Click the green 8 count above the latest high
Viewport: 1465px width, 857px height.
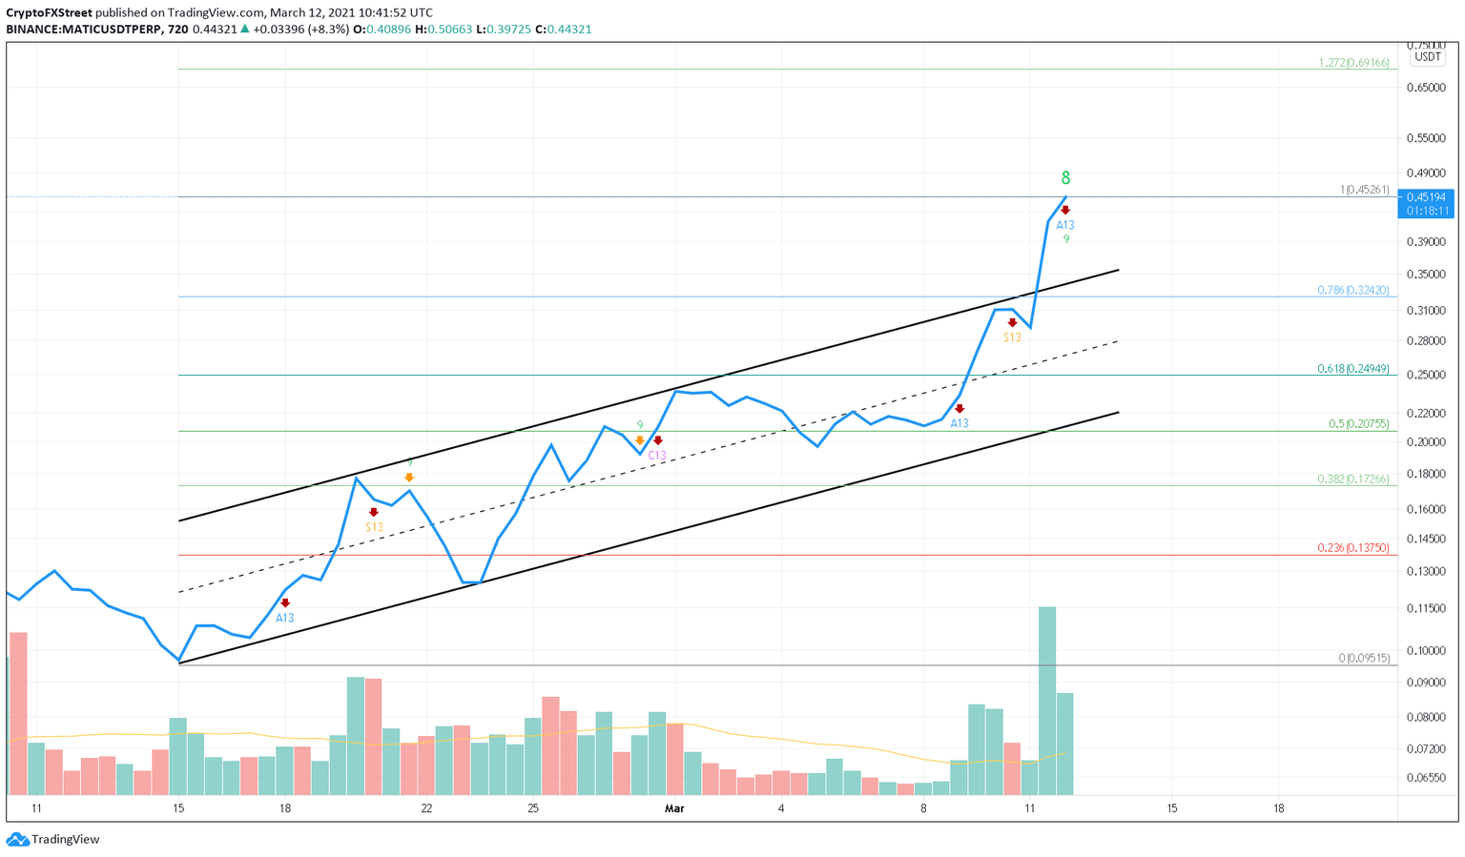pos(1065,177)
